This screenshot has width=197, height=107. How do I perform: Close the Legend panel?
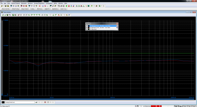coord(117,23)
